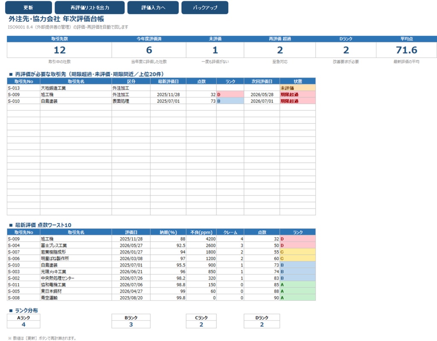The width and height of the screenshot is (437, 341).
Task: Select 協和電機工業 supplier cell
Action: pyautogui.click(x=76, y=285)
